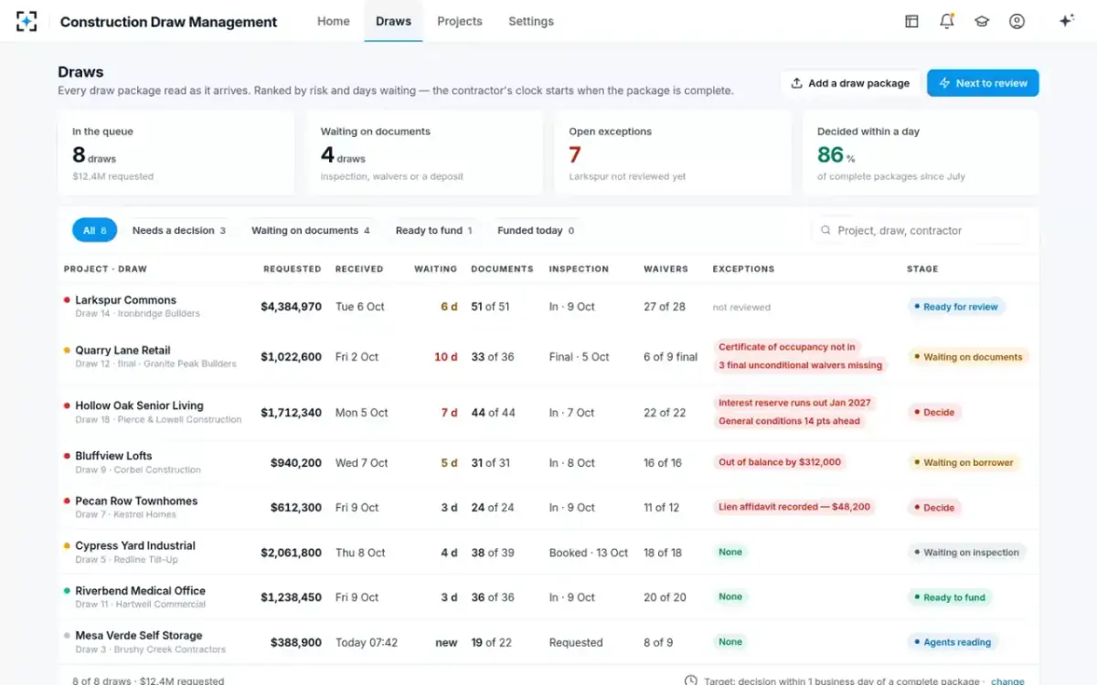
Task: Open the notifications bell
Action: pyautogui.click(x=947, y=21)
